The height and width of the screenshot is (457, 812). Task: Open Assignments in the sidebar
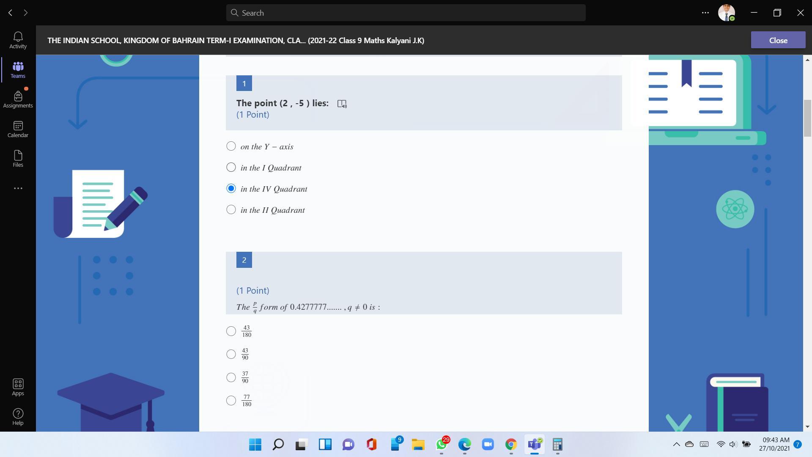[18, 99]
